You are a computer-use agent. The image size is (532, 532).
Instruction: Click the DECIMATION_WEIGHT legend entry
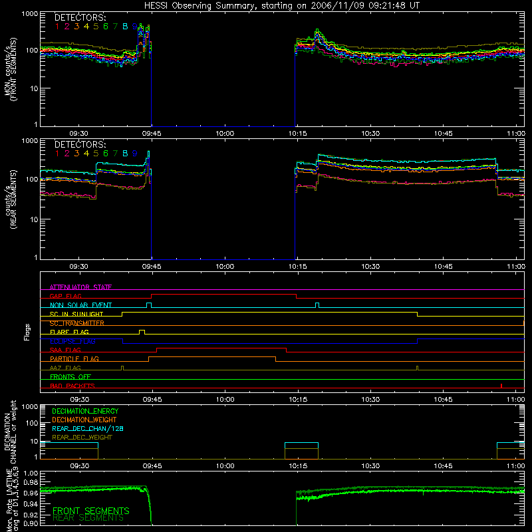(x=84, y=420)
